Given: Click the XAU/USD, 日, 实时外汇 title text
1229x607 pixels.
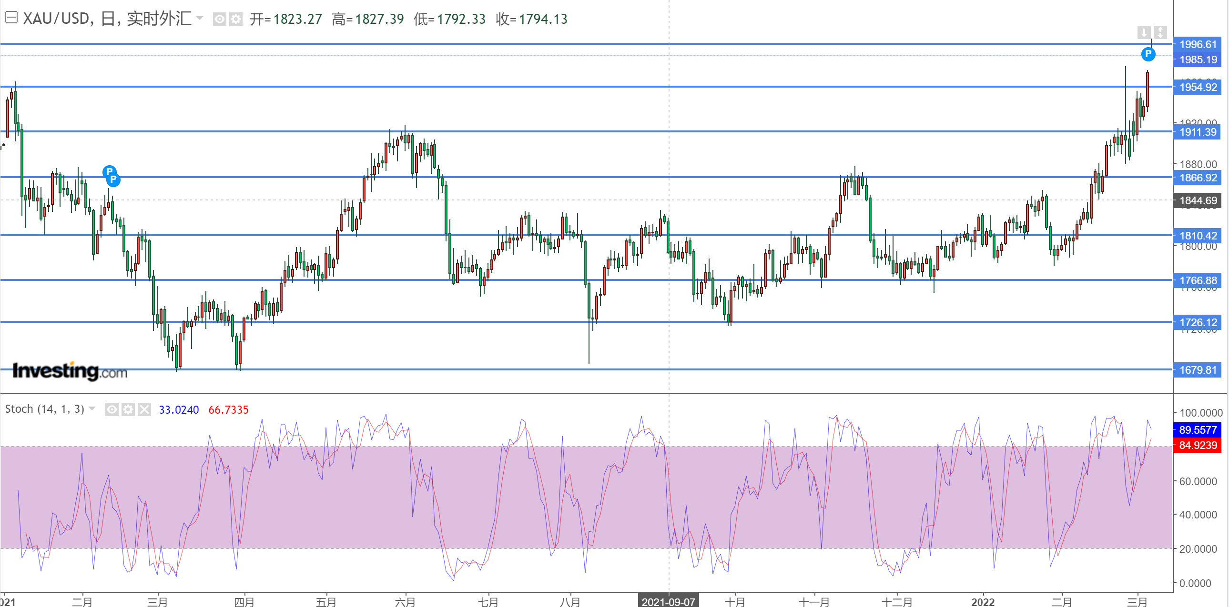Looking at the screenshot, I should click(x=107, y=19).
